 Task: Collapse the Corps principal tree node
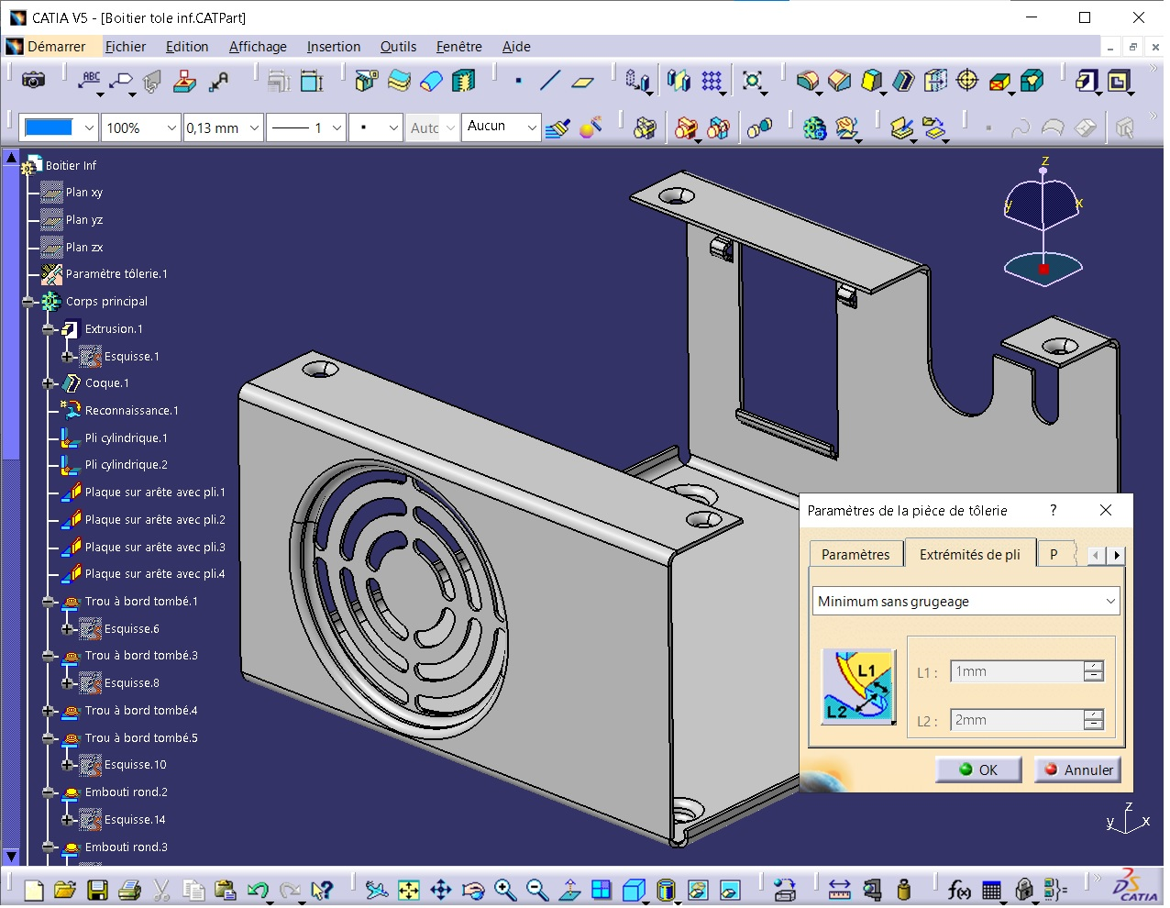29,302
